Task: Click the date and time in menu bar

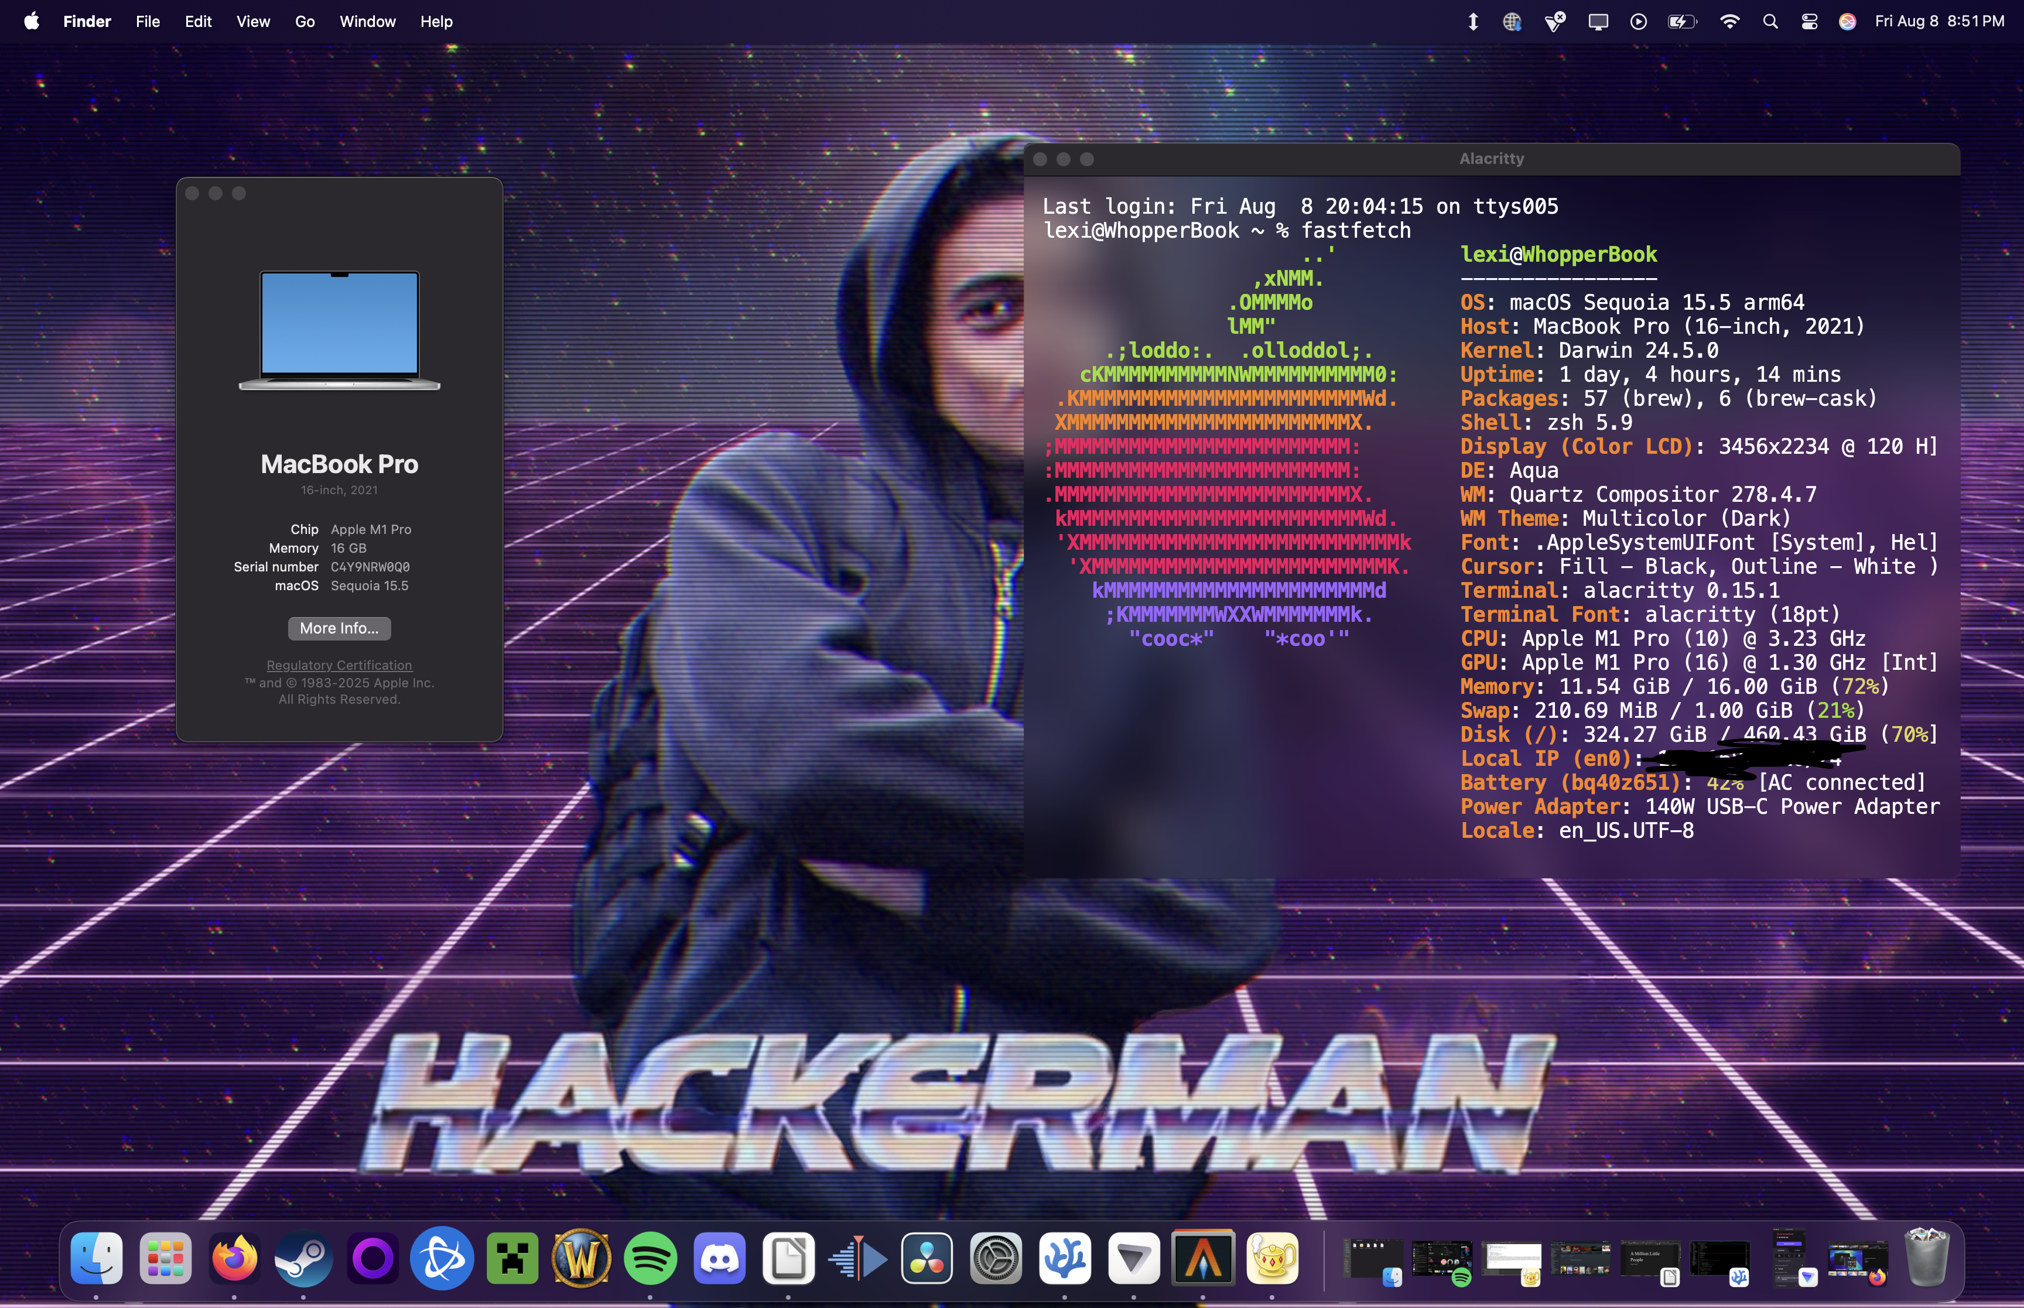Action: 1939,21
